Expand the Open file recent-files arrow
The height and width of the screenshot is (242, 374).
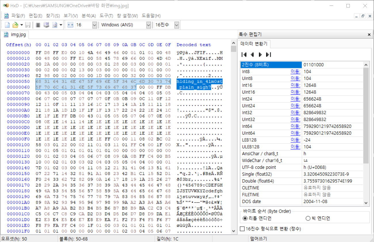(x=21, y=25)
